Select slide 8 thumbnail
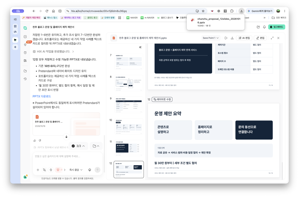The height and width of the screenshot is (197, 299). click(x=128, y=83)
